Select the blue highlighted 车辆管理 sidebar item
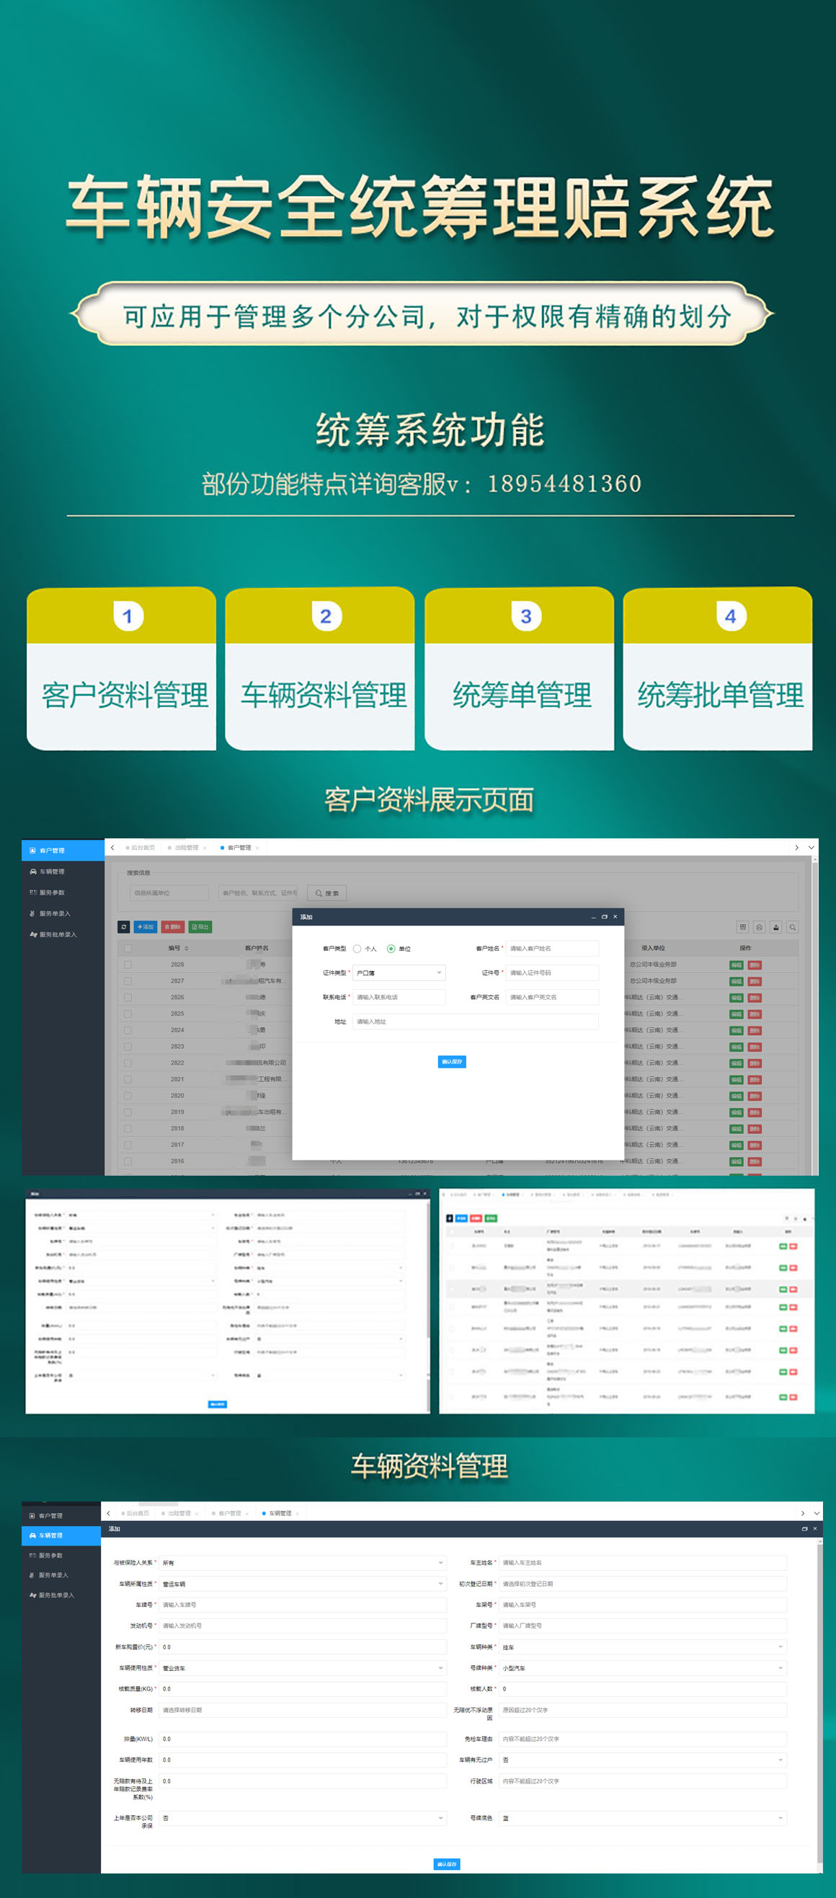This screenshot has width=836, height=1898. pyautogui.click(x=61, y=1535)
